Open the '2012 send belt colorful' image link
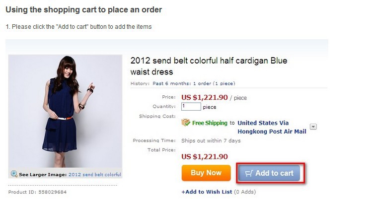The height and width of the screenshot is (205, 372). point(94,175)
